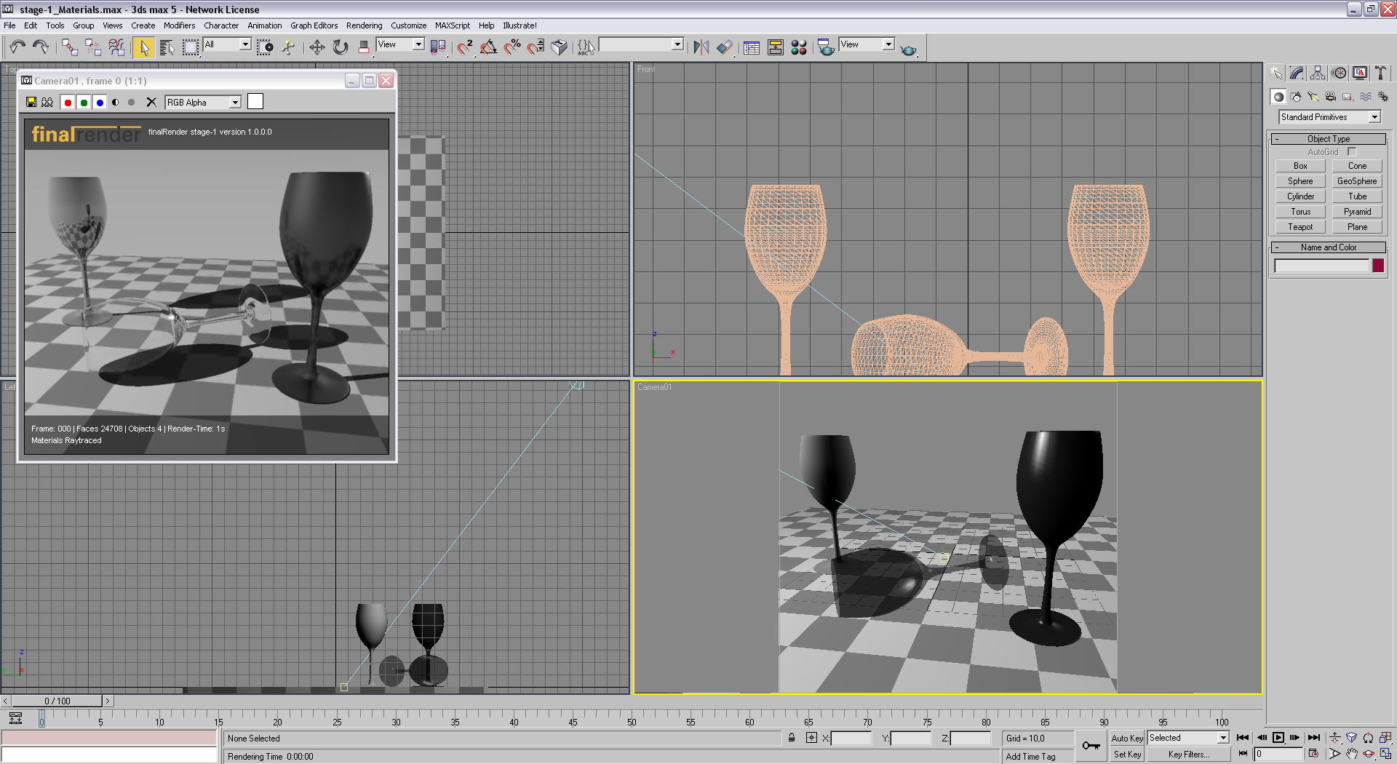This screenshot has height=764, width=1397.
Task: Toggle Angle Snap in main toolbar
Action: [489, 47]
